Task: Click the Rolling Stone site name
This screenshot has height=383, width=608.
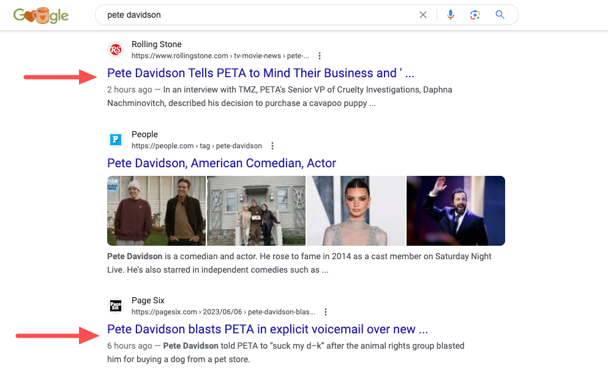Action: coord(156,44)
